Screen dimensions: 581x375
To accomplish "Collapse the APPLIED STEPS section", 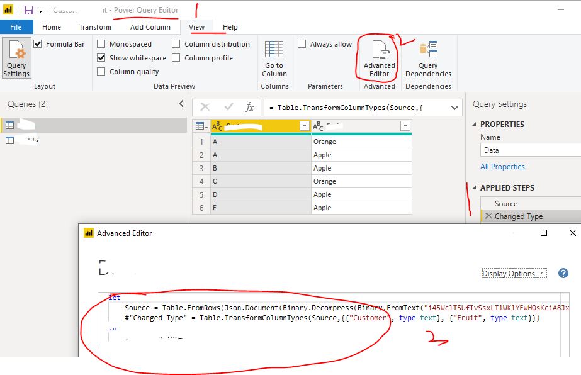I will (x=474, y=188).
